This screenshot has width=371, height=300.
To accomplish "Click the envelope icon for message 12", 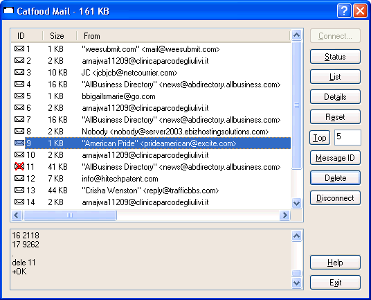I will [x=19, y=179].
